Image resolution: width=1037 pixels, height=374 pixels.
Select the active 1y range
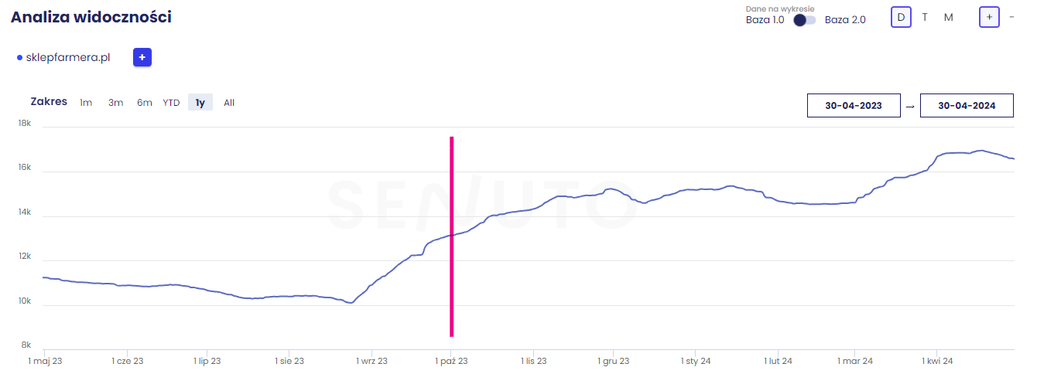tap(200, 103)
